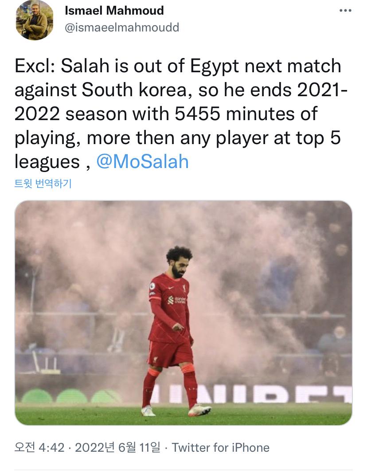Open Ismael Mahmoud's profile picture

pyautogui.click(x=35, y=20)
